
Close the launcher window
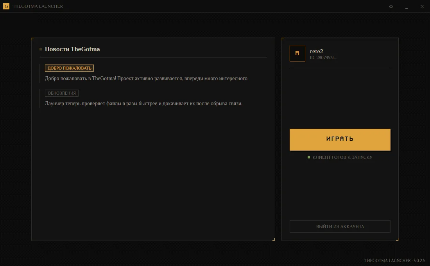[x=422, y=6]
